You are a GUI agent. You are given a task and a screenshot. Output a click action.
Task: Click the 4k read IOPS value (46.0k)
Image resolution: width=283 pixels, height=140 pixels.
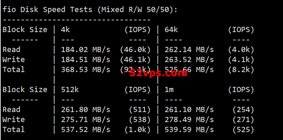[x=135, y=50]
